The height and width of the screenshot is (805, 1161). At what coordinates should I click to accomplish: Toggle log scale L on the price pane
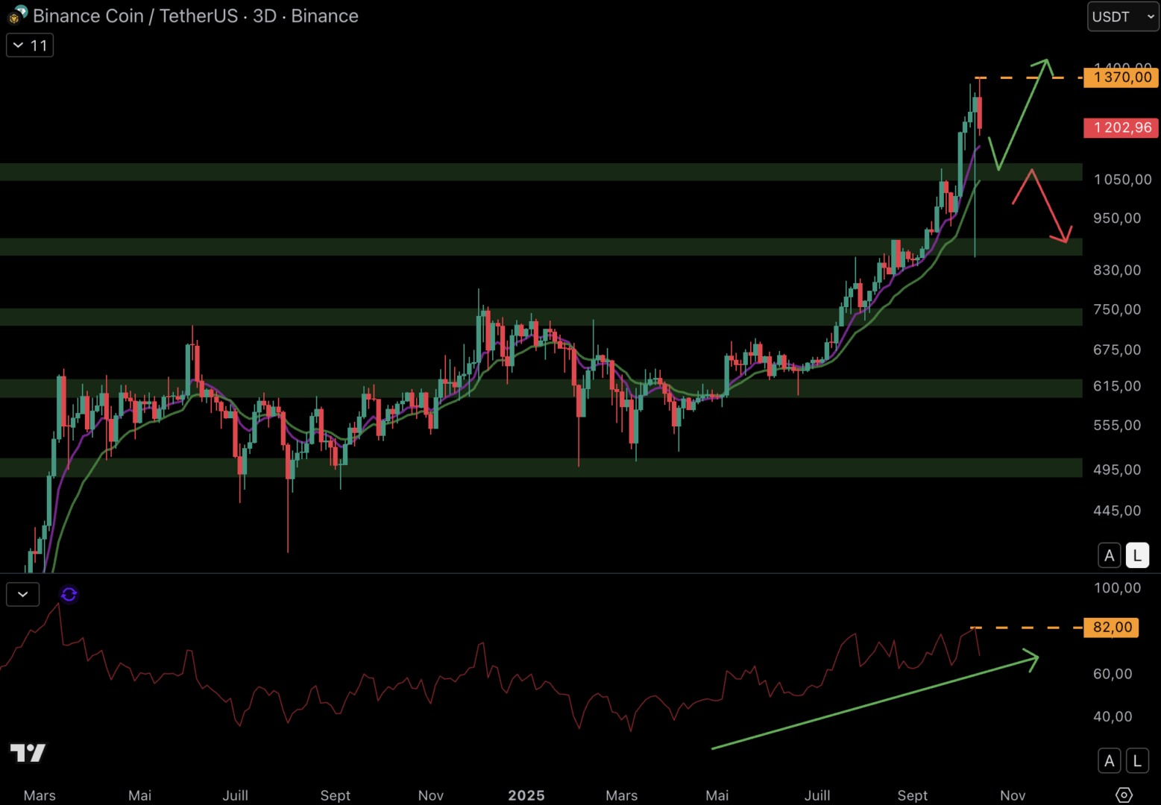pyautogui.click(x=1137, y=555)
